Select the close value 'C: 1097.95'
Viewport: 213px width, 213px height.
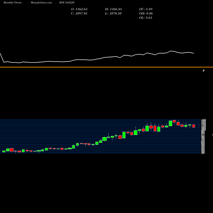point(79,14)
